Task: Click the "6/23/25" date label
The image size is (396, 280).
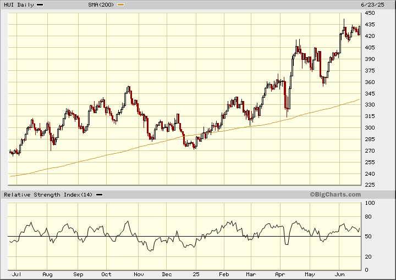Action: click(x=372, y=5)
